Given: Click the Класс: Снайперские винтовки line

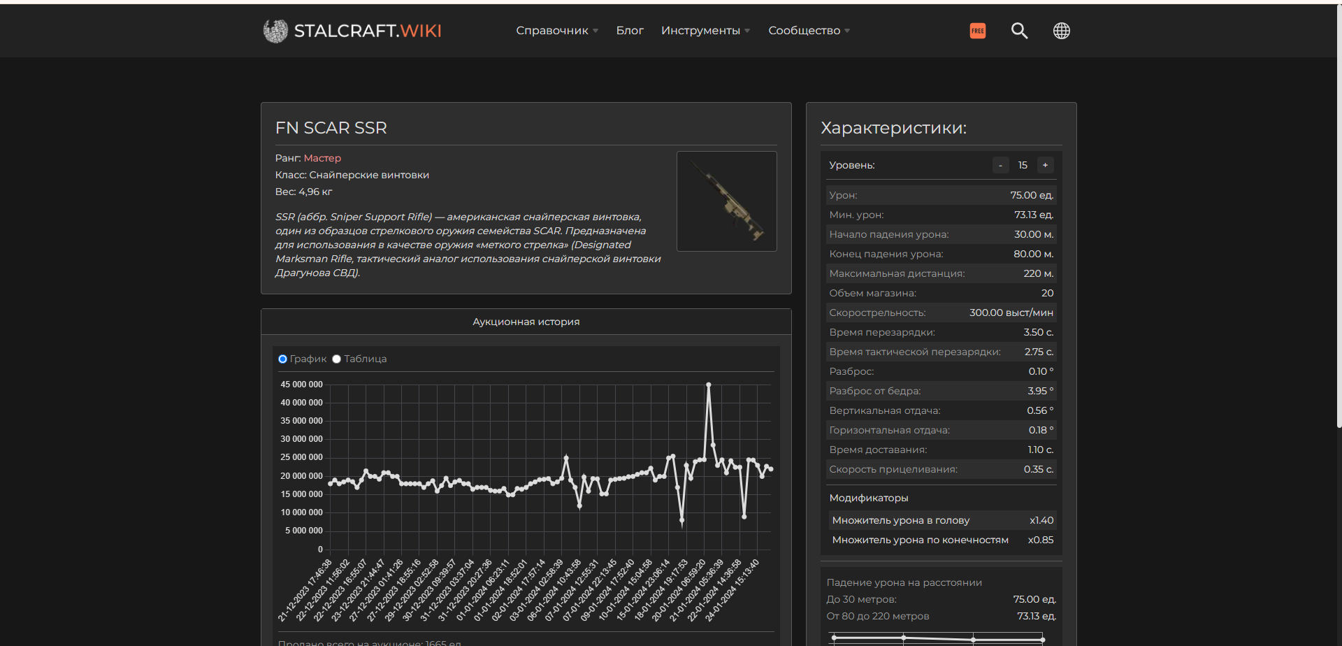Looking at the screenshot, I should [x=352, y=175].
